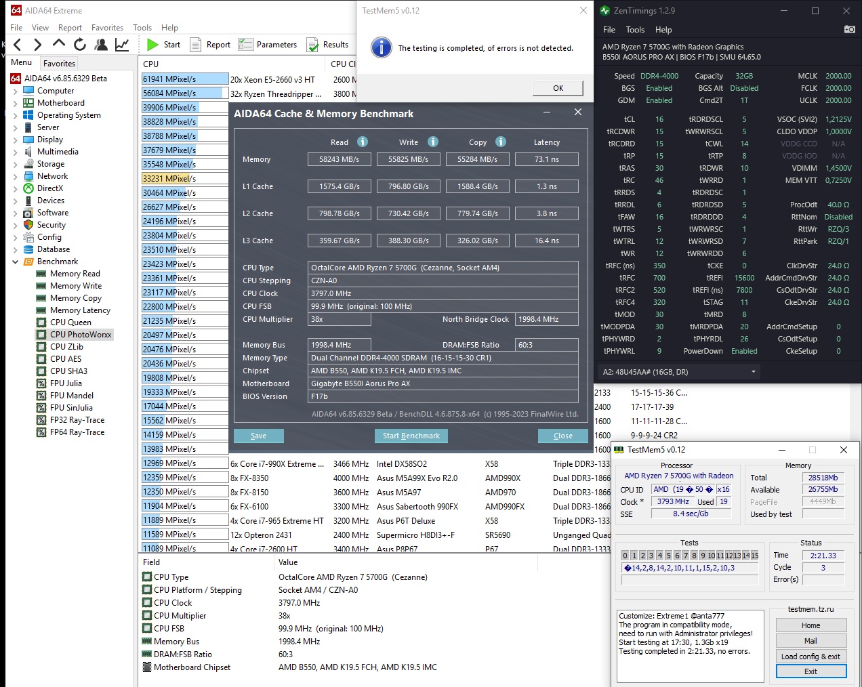Expand the Software tree node
The image size is (862, 687).
[16, 212]
